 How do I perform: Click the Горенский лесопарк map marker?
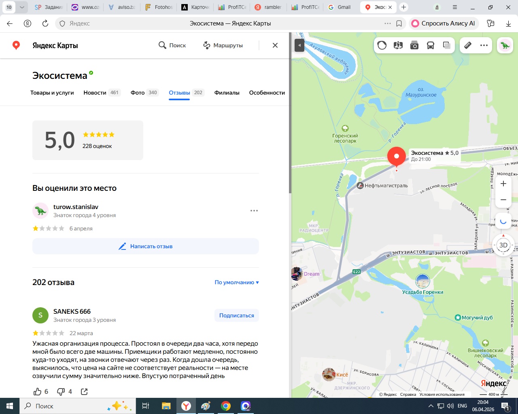pos(345,129)
